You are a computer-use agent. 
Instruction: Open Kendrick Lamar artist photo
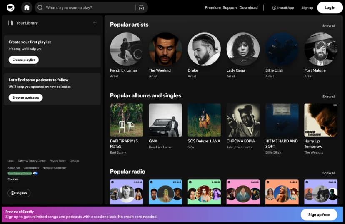coord(127,49)
